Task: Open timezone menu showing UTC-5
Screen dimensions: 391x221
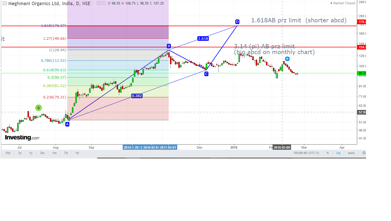Action: tap(306, 153)
